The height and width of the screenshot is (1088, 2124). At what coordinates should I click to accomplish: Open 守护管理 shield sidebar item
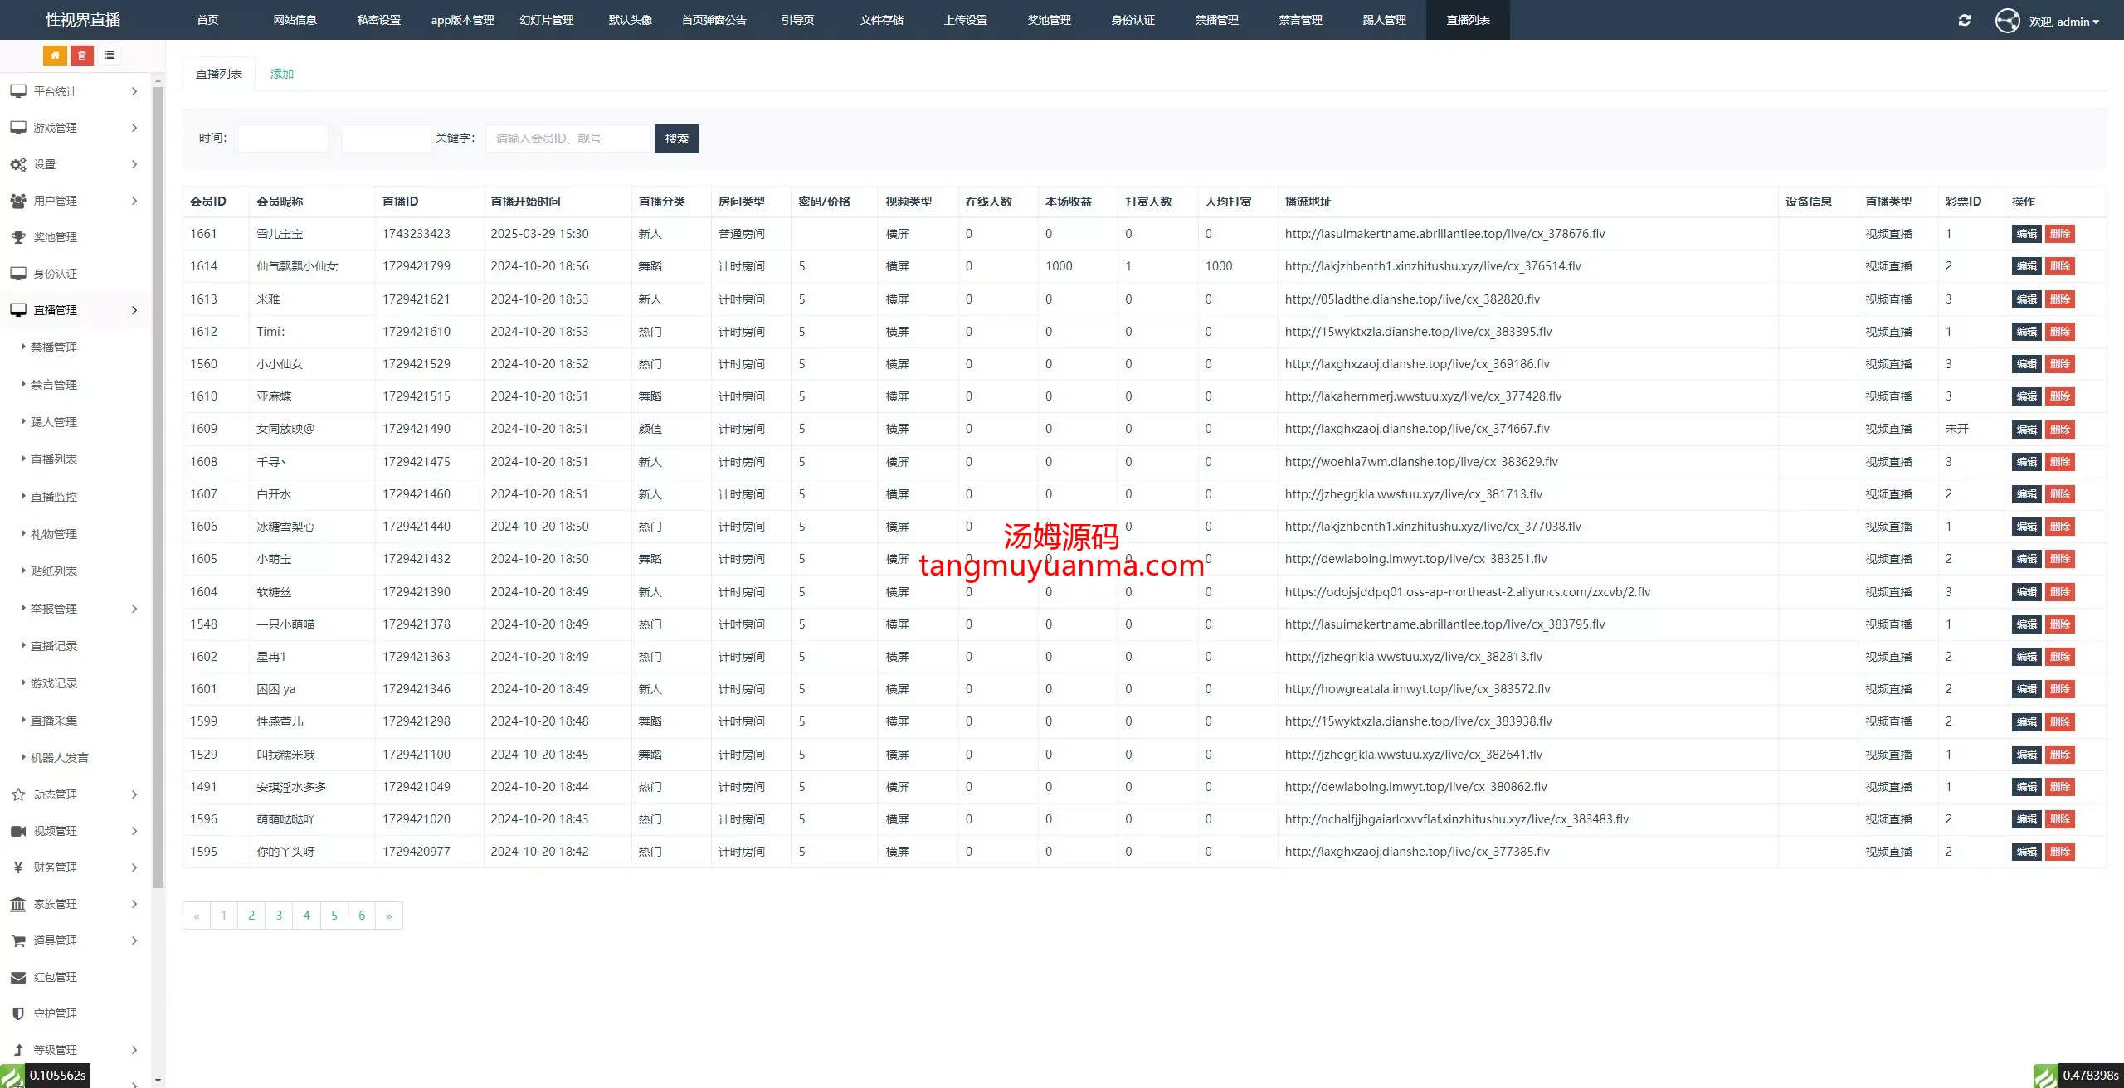[55, 1013]
